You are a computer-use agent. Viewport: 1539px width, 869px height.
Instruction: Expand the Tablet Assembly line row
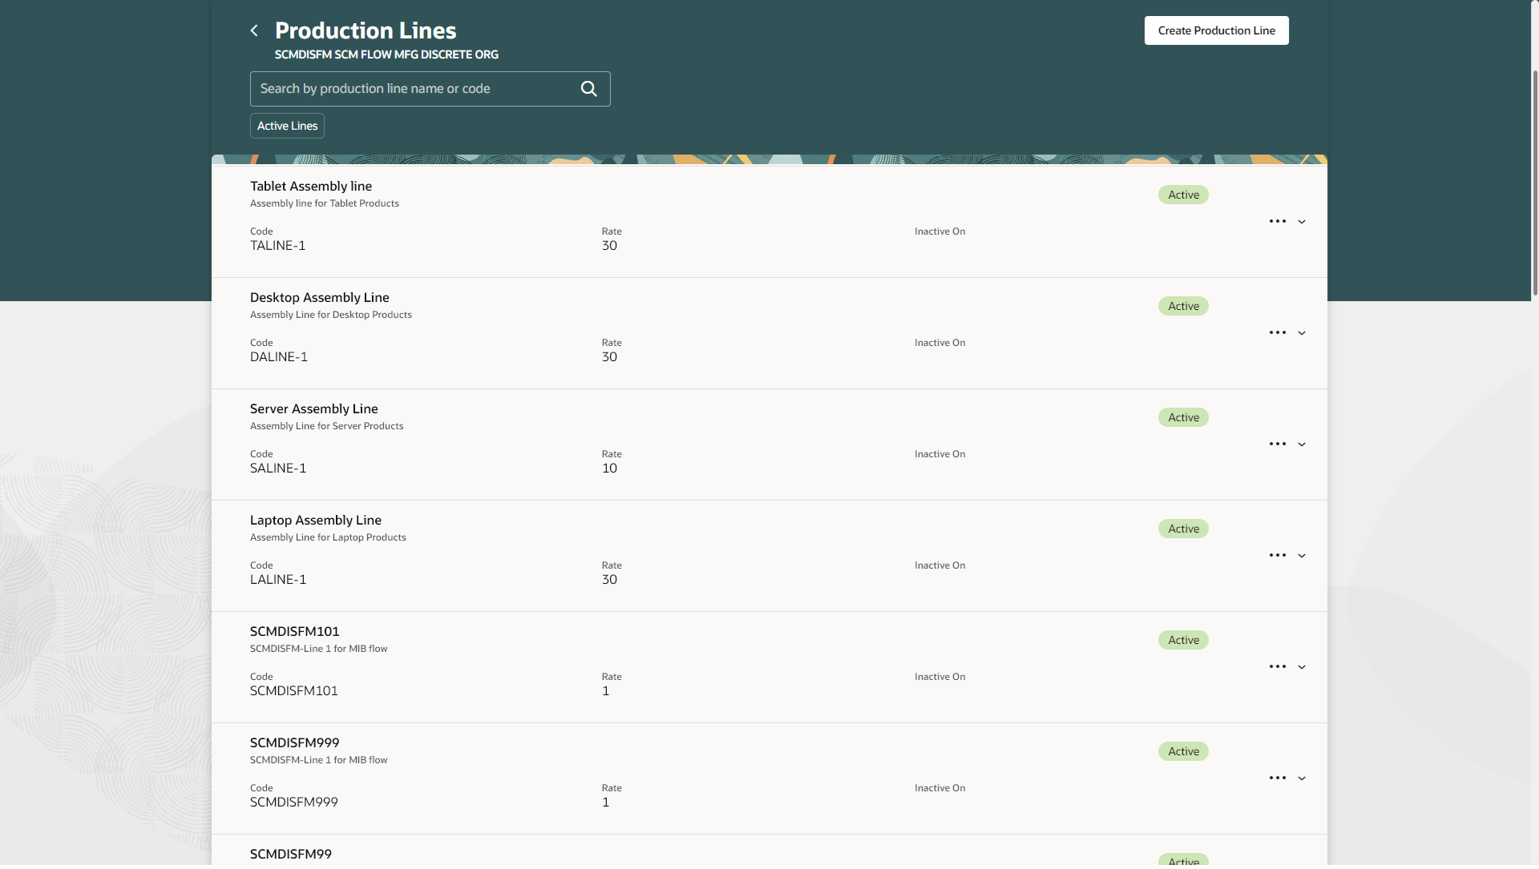1302,222
